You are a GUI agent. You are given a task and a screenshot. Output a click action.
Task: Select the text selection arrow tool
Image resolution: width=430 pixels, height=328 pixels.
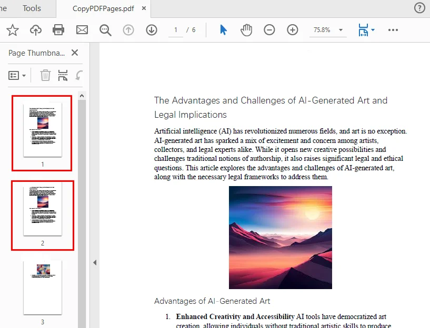pyautogui.click(x=223, y=30)
